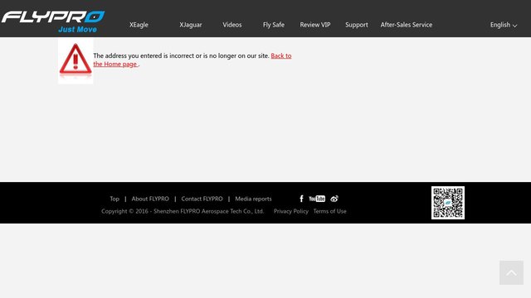Open the Privacy Policy link
This screenshot has height=298, width=531.
pos(291,211)
